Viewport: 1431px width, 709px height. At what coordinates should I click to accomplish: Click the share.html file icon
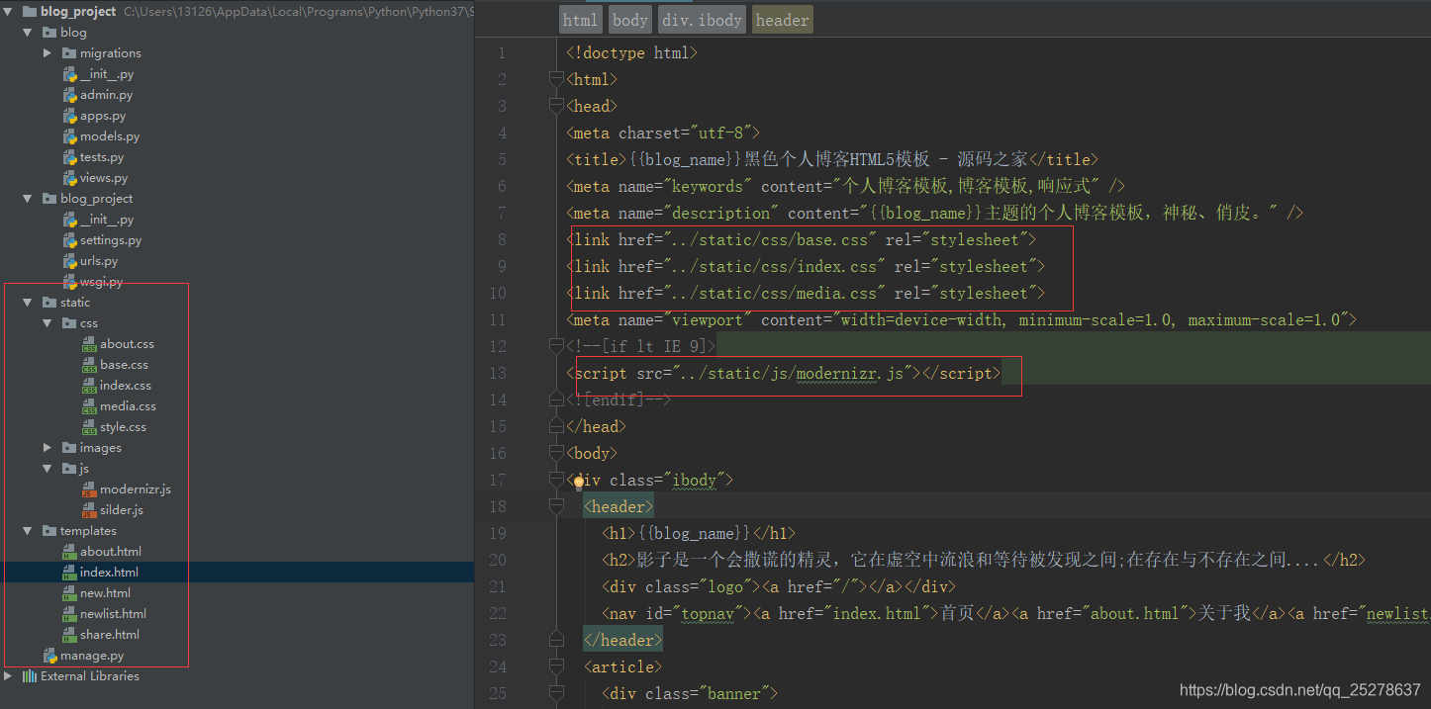coord(70,635)
